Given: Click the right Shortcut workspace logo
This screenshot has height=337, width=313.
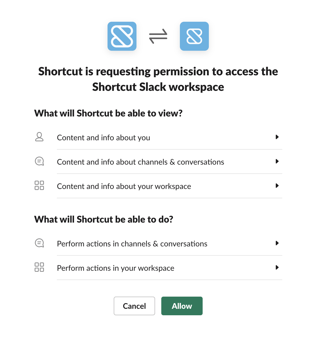Looking at the screenshot, I should (x=194, y=36).
